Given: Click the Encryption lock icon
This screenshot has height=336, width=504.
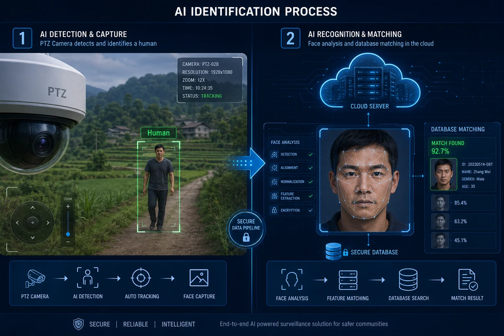Looking at the screenshot, I should pyautogui.click(x=274, y=210).
